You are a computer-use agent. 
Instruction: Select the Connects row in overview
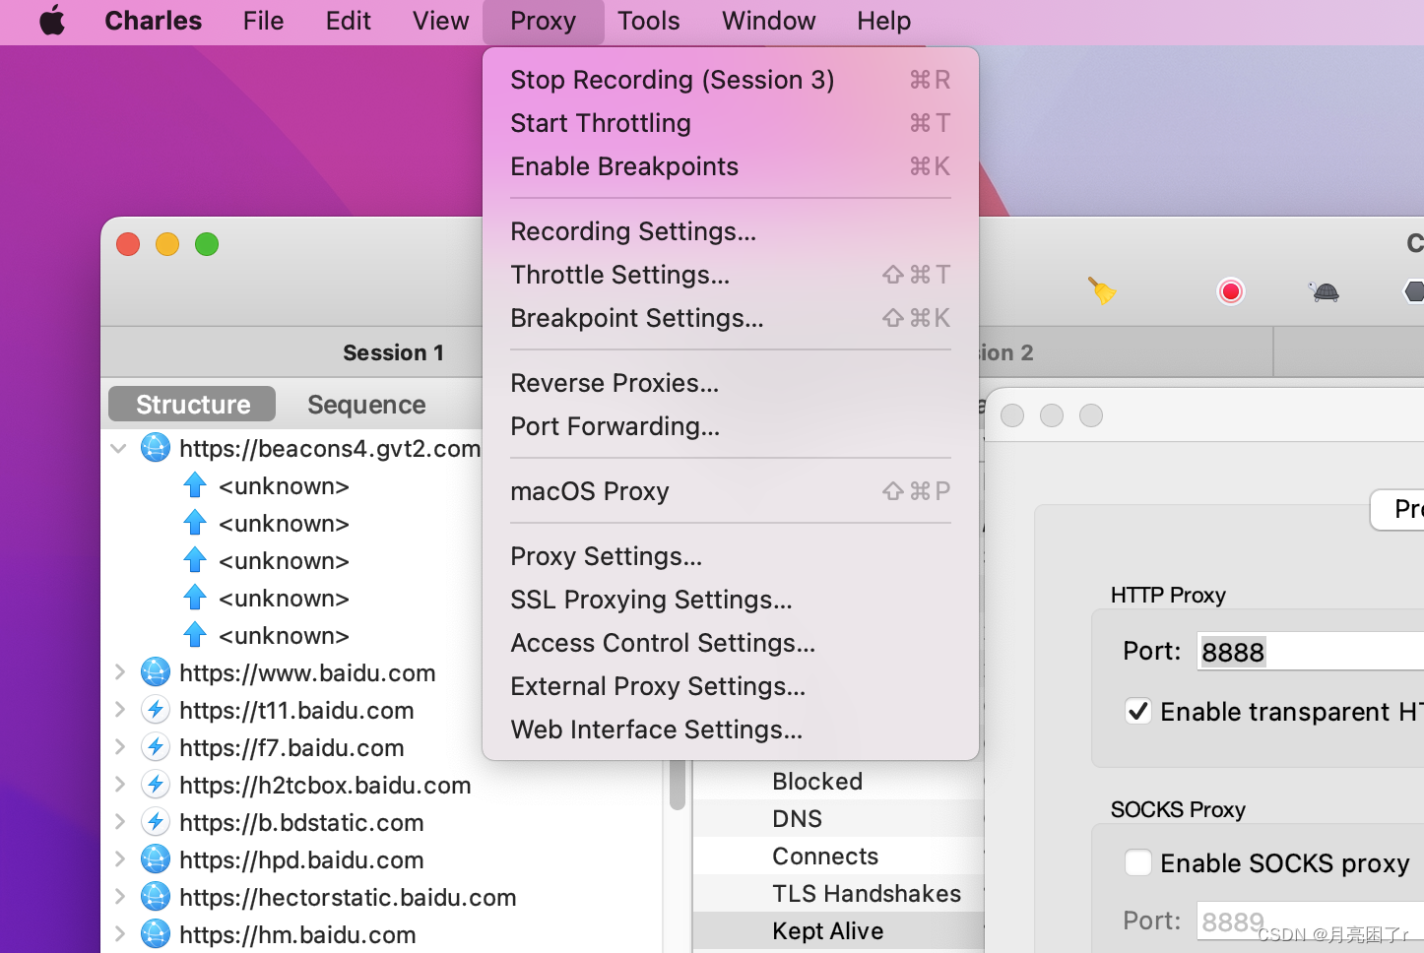[x=838, y=856]
